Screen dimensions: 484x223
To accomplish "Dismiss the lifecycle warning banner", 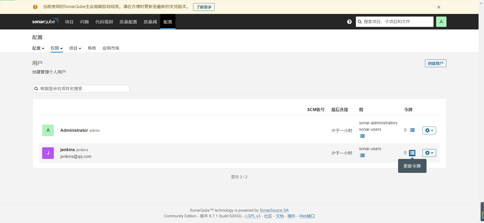I will (x=439, y=7).
